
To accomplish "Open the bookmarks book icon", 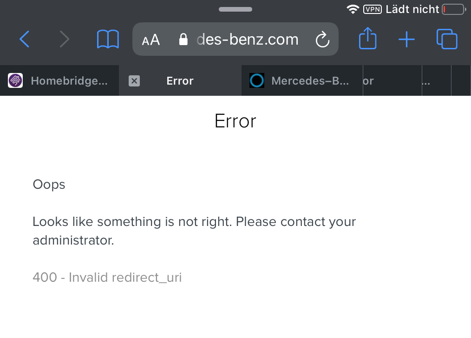I will [108, 39].
